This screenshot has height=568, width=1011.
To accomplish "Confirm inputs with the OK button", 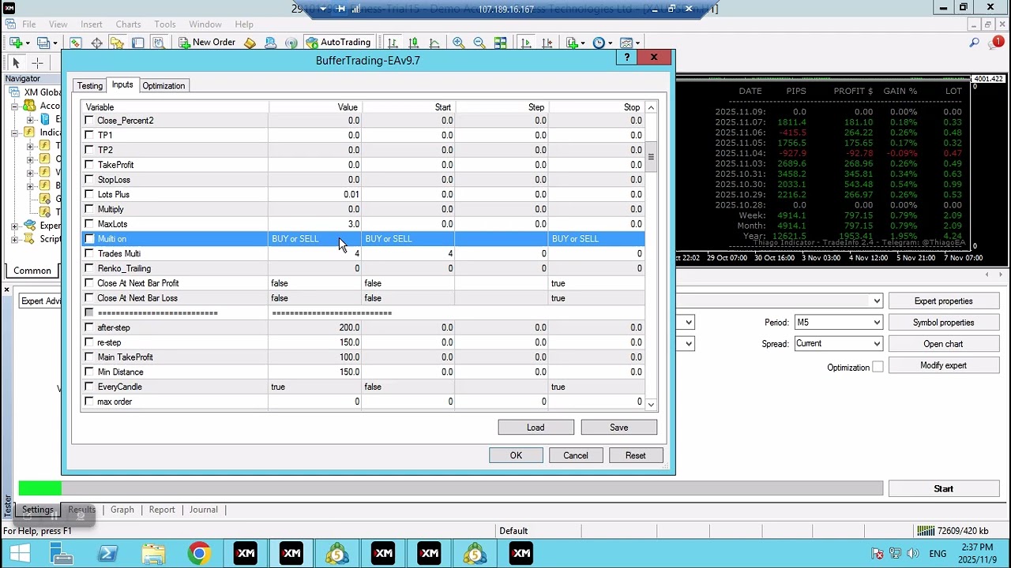I will [516, 456].
